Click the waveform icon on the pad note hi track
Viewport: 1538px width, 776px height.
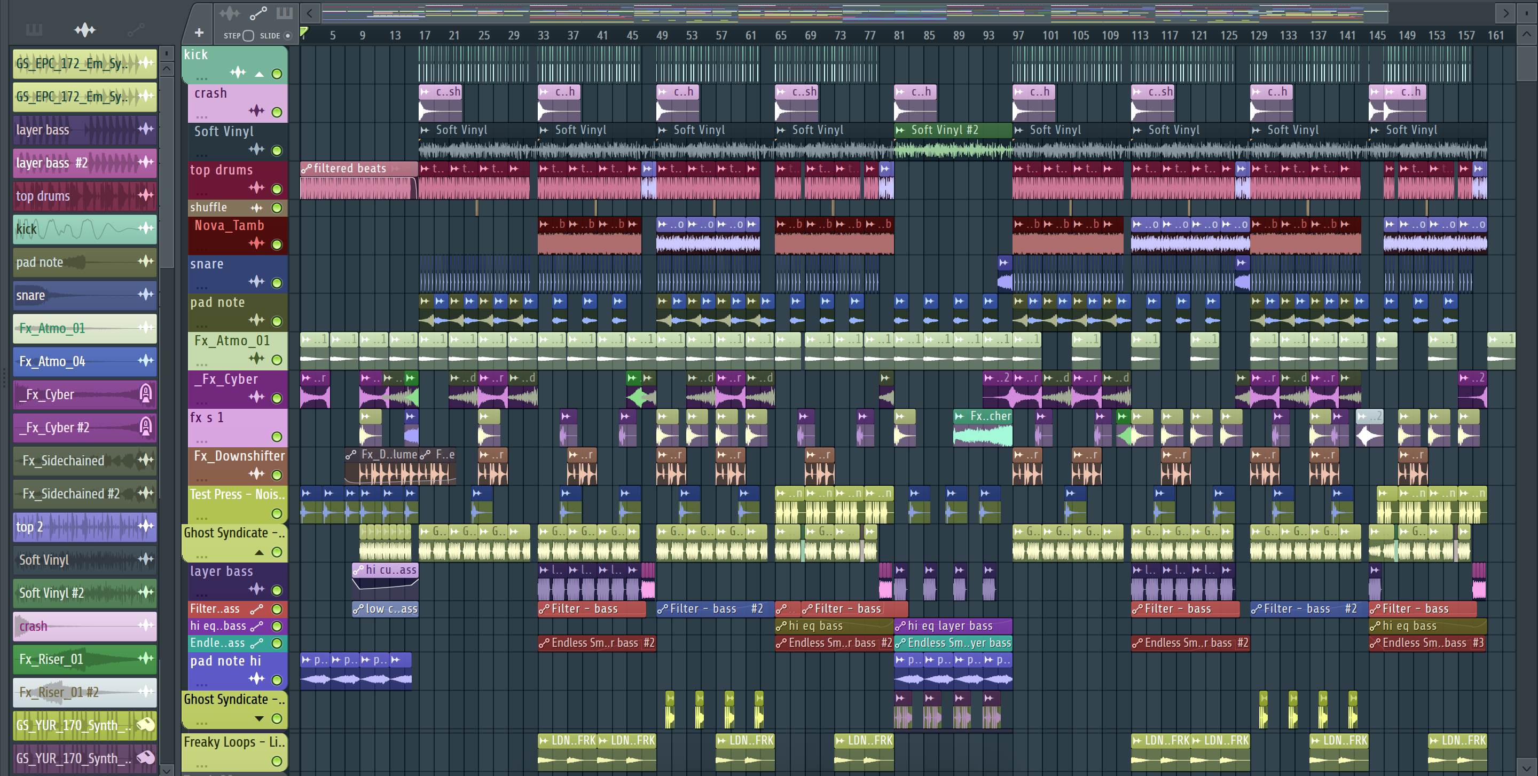pyautogui.click(x=257, y=679)
